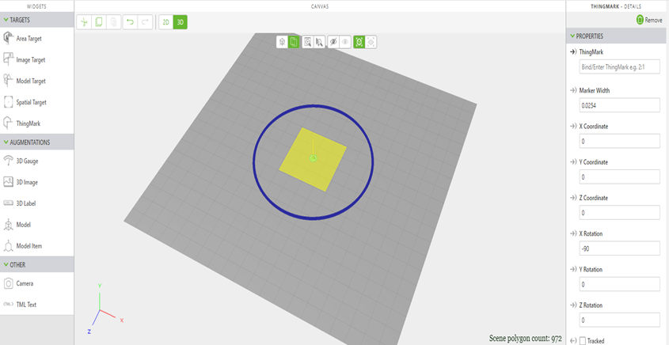Image resolution: width=669 pixels, height=345 pixels.
Task: Click the zoom-selected magnifier icon
Action: point(319,42)
